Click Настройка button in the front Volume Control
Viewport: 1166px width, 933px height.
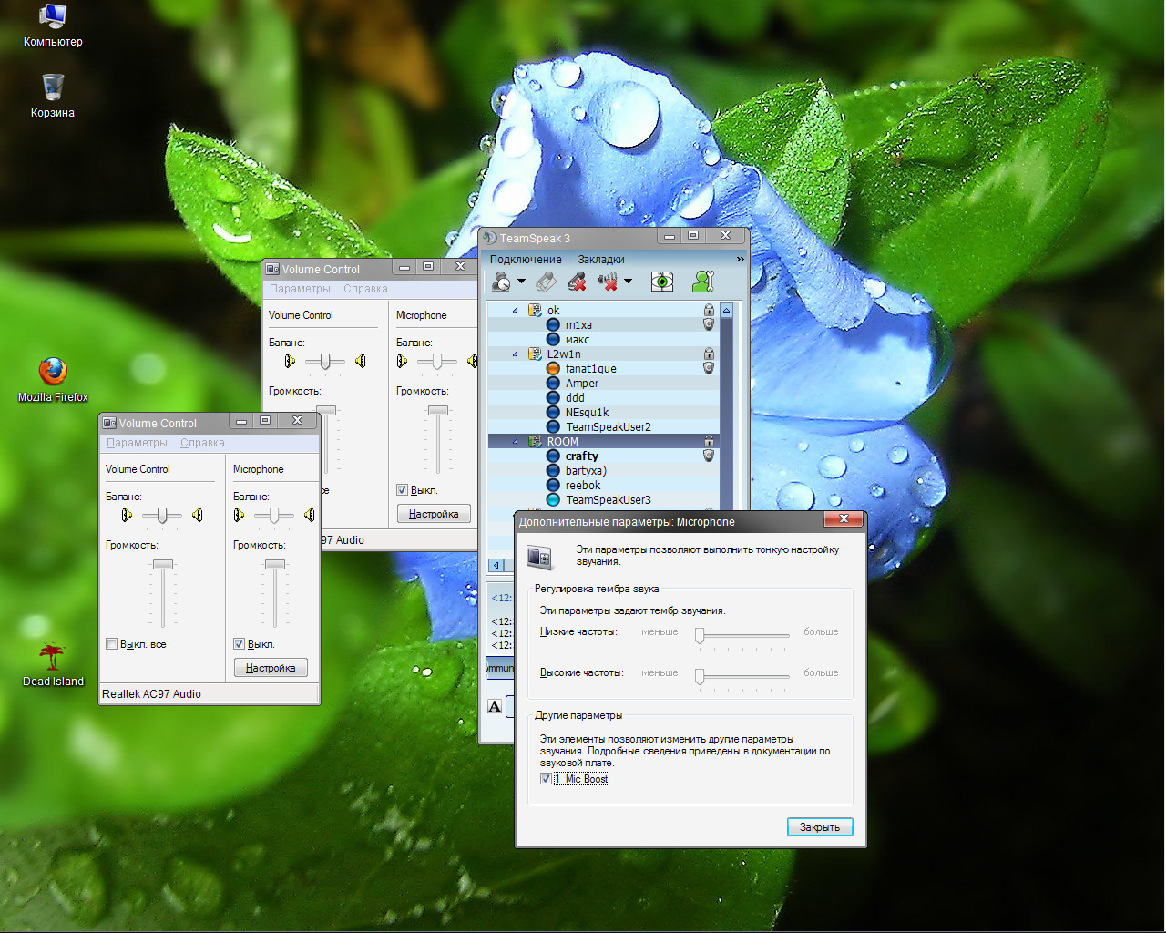[x=271, y=668]
